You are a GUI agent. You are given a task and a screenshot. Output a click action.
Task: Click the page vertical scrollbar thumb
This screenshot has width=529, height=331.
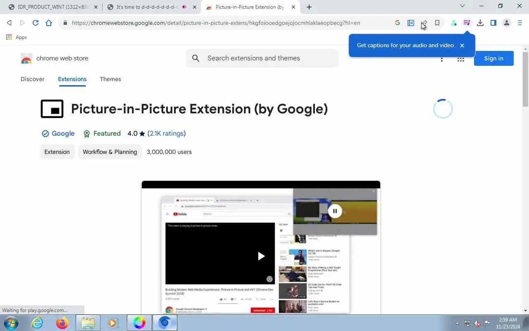pyautogui.click(x=525, y=79)
